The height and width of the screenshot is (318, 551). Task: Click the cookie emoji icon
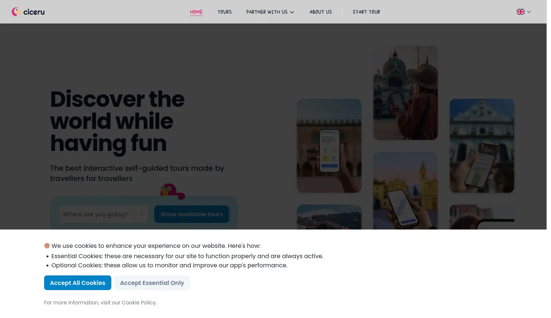pyautogui.click(x=47, y=246)
